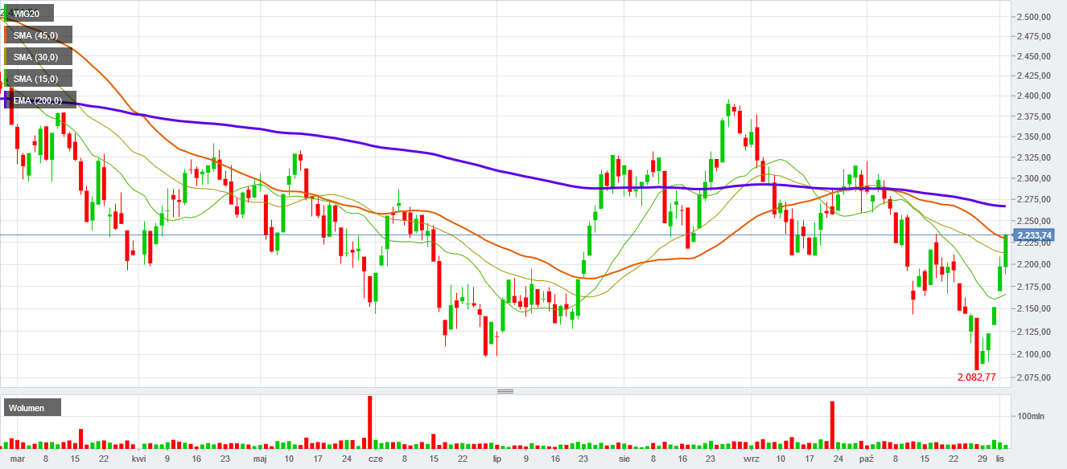1067x469 pixels.
Task: Click the 'sie' date axis label
Action: (624, 459)
